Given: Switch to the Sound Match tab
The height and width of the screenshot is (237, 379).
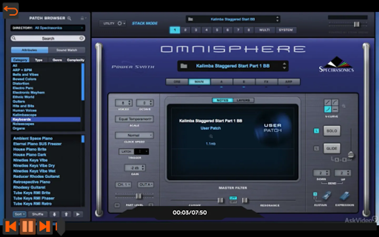Looking at the screenshot, I should coord(67,50).
